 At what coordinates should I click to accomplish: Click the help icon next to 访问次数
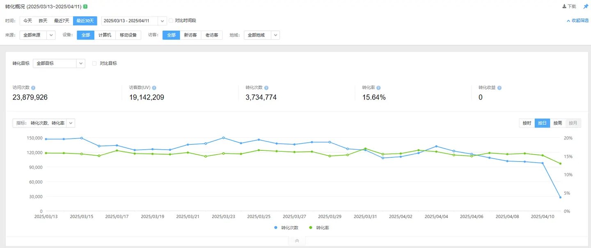[33, 88]
